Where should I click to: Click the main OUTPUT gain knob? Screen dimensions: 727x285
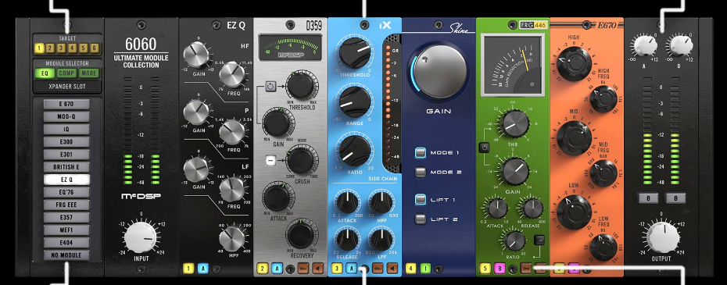click(663, 237)
